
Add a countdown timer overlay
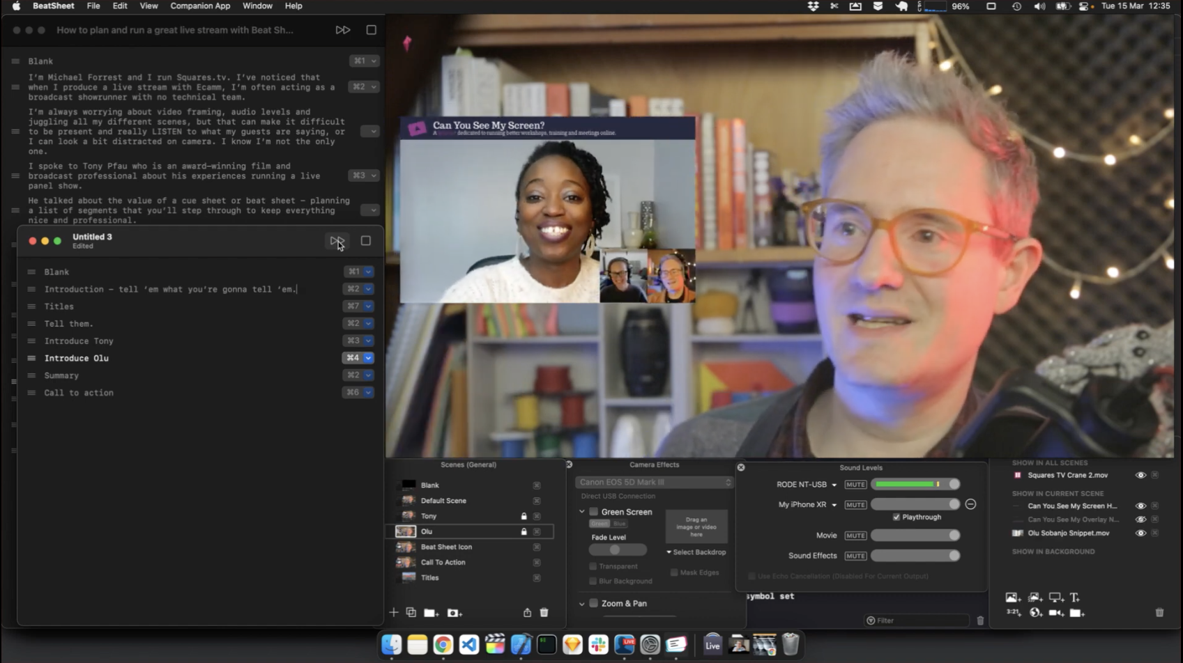(x=1013, y=613)
